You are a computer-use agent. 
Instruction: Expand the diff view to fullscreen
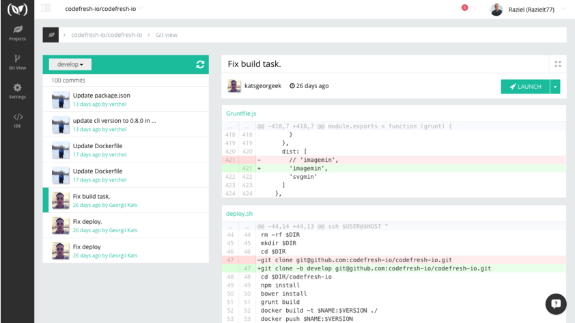(558, 64)
